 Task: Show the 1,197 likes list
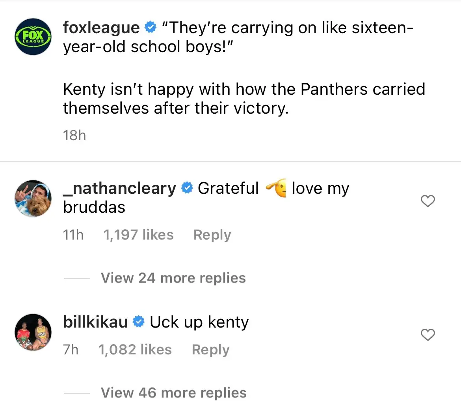pos(138,235)
